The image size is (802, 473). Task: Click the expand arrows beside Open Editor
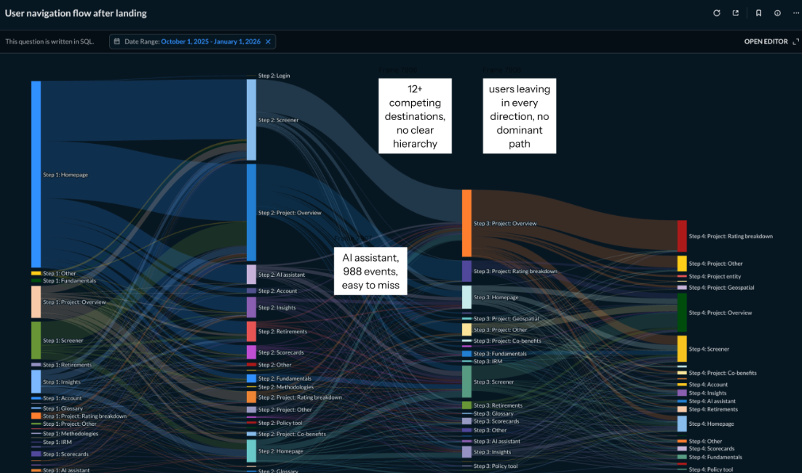[x=796, y=41]
